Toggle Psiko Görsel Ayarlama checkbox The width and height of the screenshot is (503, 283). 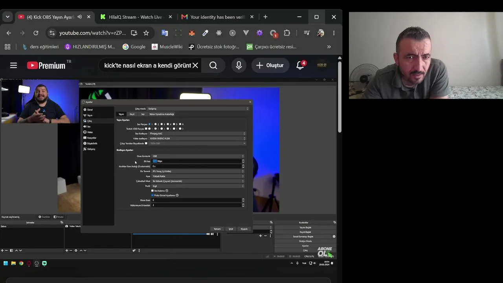[x=152, y=195]
